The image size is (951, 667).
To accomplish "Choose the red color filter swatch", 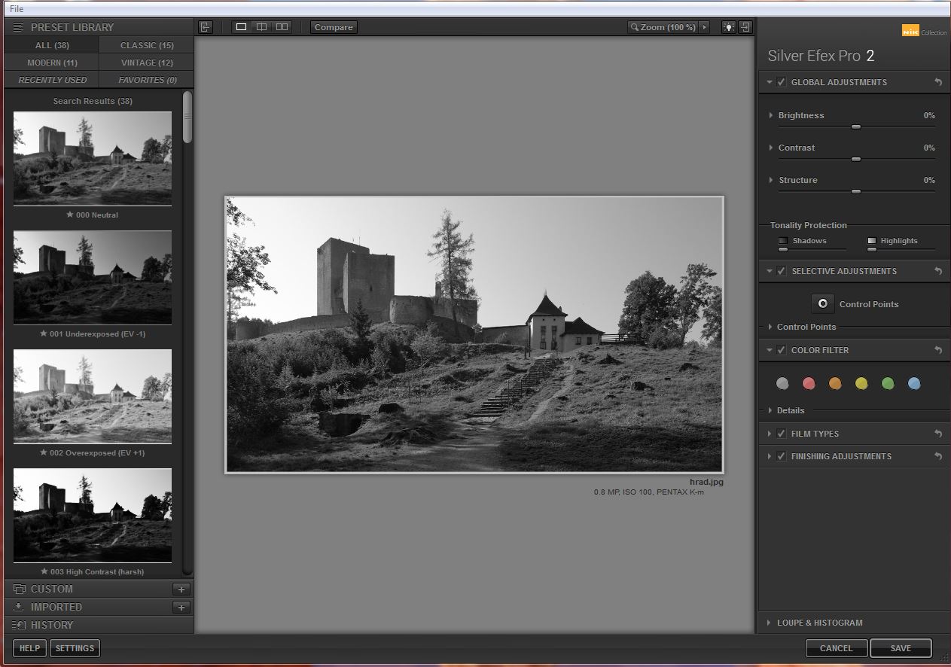I will 809,384.
